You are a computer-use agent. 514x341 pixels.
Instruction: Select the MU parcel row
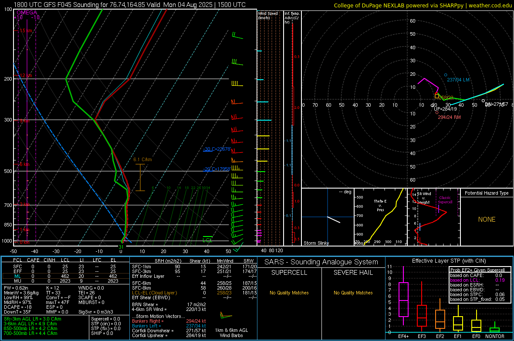pyautogui.click(x=65, y=281)
